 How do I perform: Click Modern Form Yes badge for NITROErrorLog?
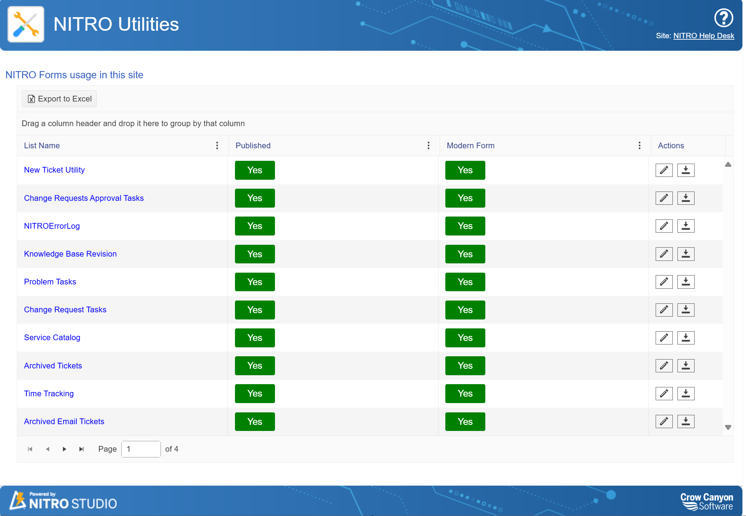coord(465,226)
